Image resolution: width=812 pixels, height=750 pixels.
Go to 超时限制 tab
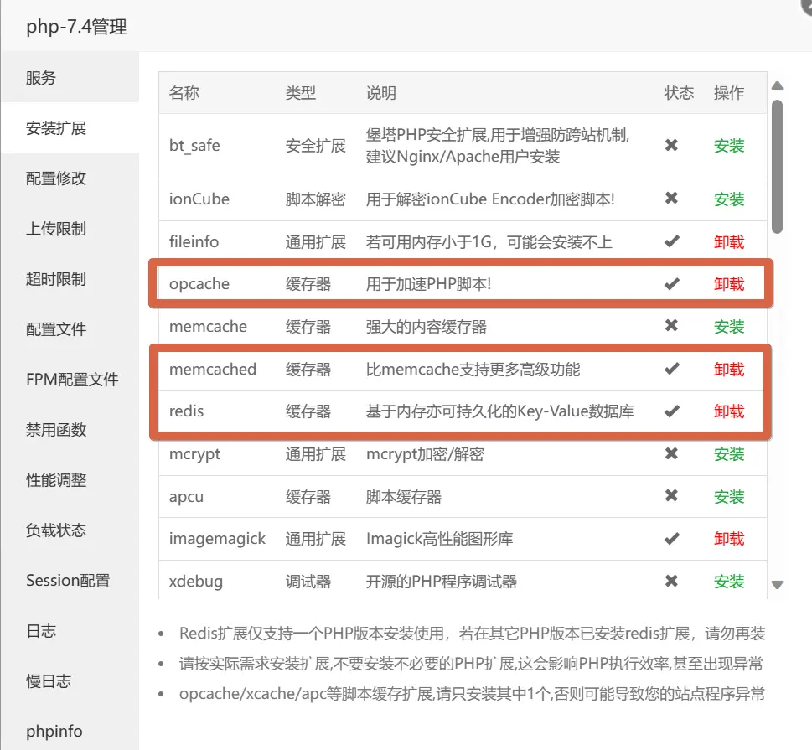[x=70, y=279]
